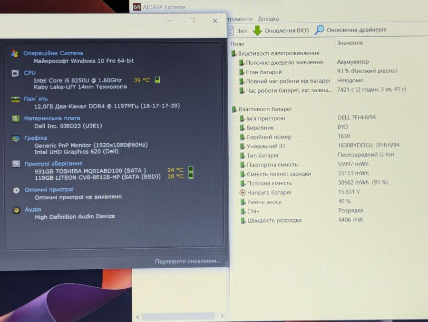Click the icon beside Стан Розрядка row
This screenshot has width=428, height=322.
pos(243,211)
